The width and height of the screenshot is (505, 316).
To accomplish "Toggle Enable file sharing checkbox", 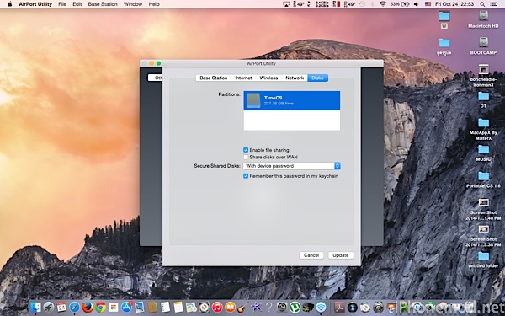I will 246,150.
